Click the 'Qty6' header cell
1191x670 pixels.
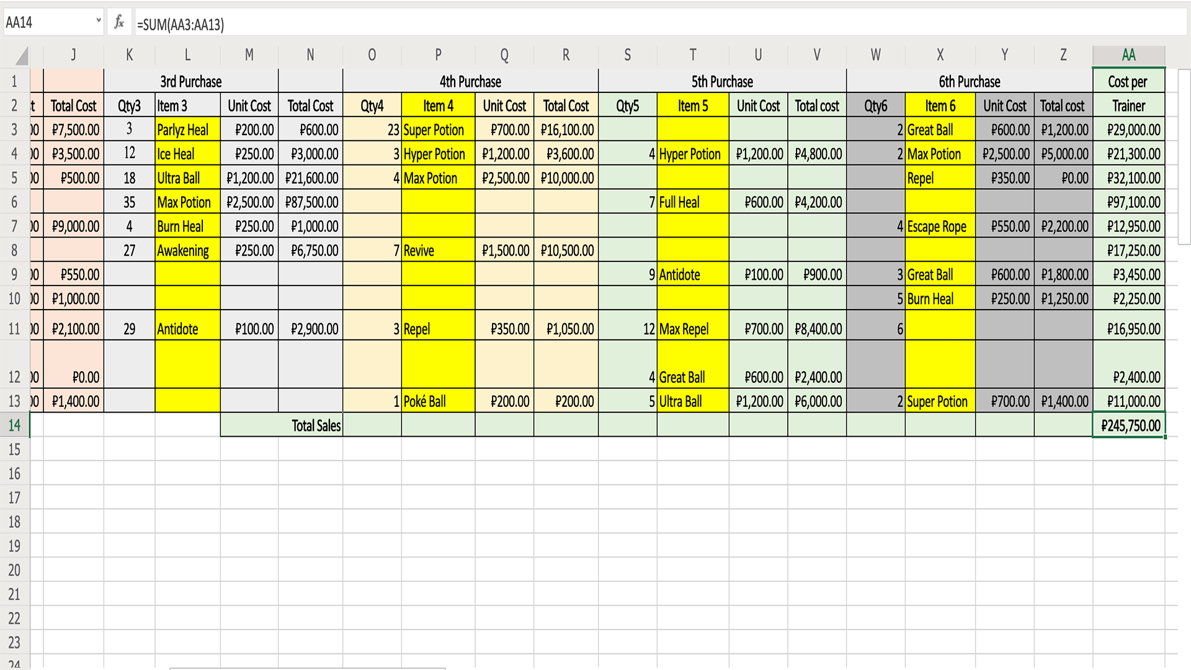click(x=876, y=105)
